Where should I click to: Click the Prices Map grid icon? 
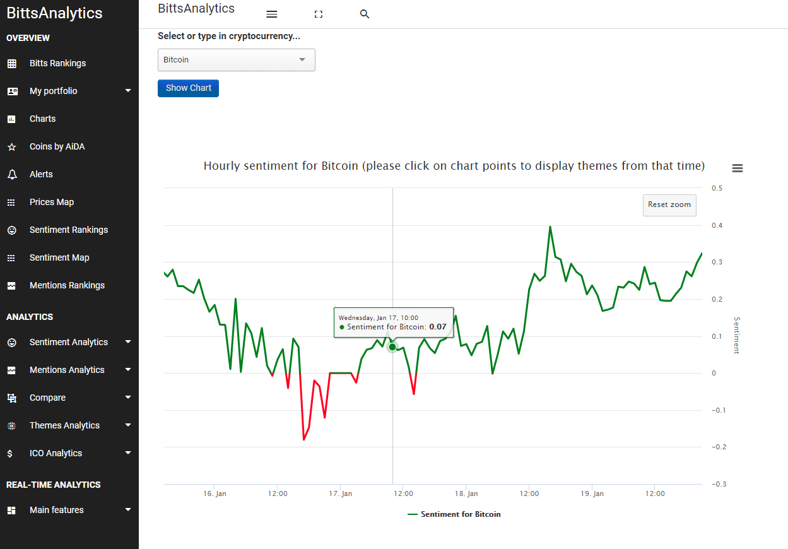tap(11, 202)
